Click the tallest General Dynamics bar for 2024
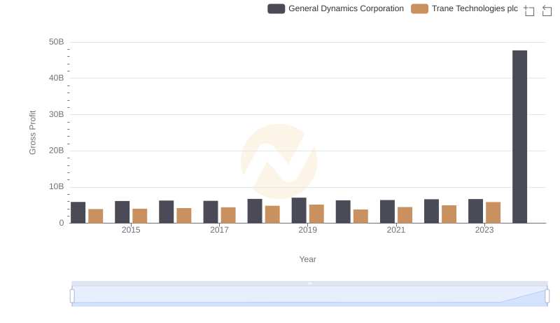 point(519,137)
